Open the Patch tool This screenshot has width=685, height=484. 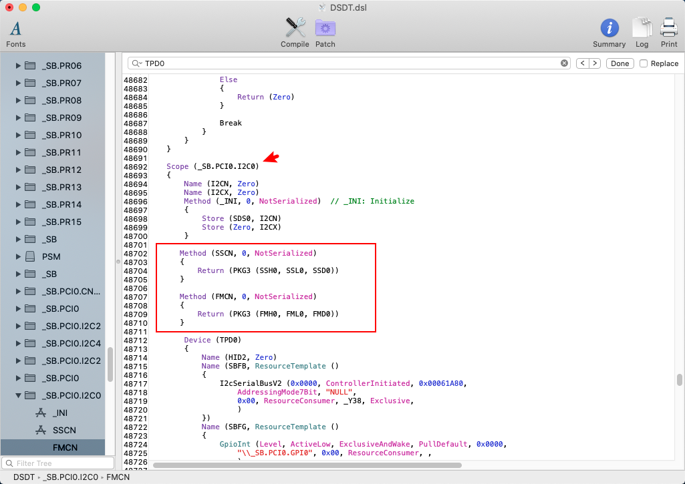click(325, 32)
